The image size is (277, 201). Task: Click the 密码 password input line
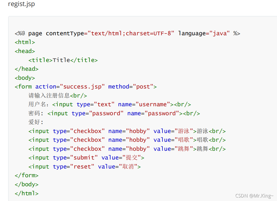(x=114, y=113)
